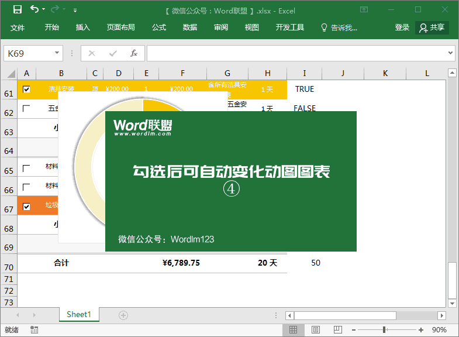Image resolution: width=459 pixels, height=337 pixels.
Task: Click the Select All corner triangle
Action: (x=11, y=74)
